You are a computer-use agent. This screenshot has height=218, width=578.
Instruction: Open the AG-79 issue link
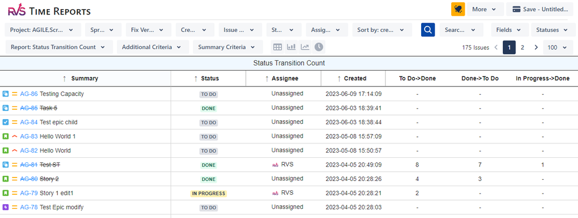pos(29,193)
